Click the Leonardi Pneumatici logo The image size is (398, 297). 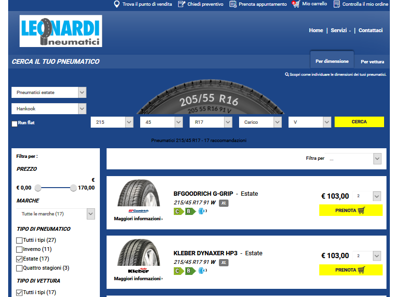pos(61,31)
